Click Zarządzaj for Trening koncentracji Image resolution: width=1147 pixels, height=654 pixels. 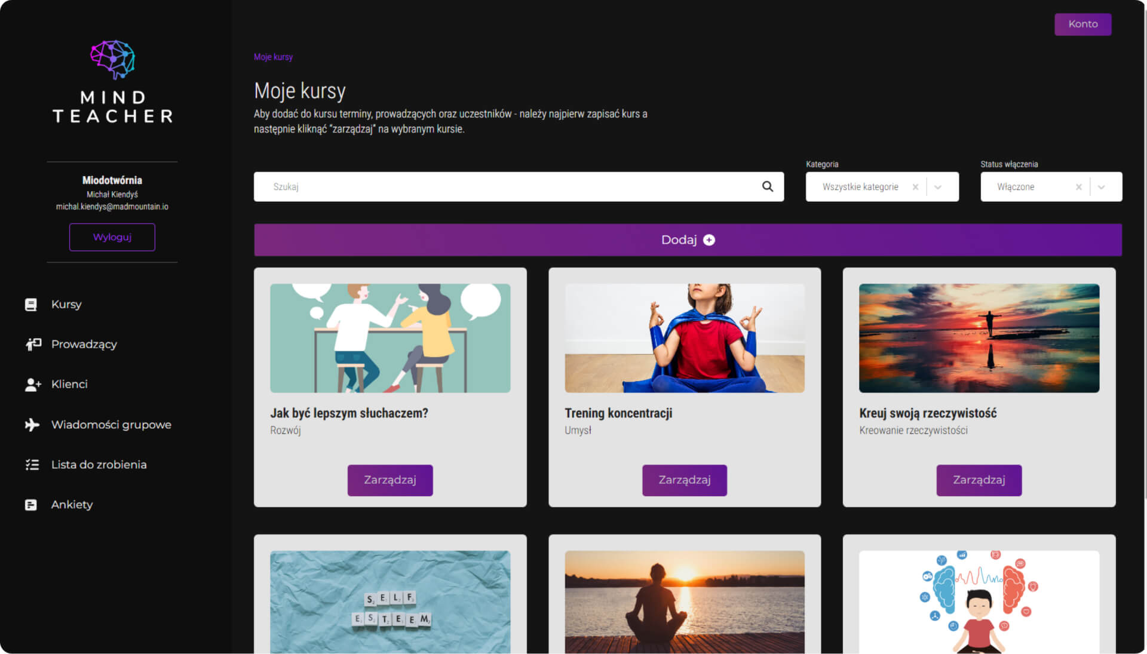tap(685, 480)
